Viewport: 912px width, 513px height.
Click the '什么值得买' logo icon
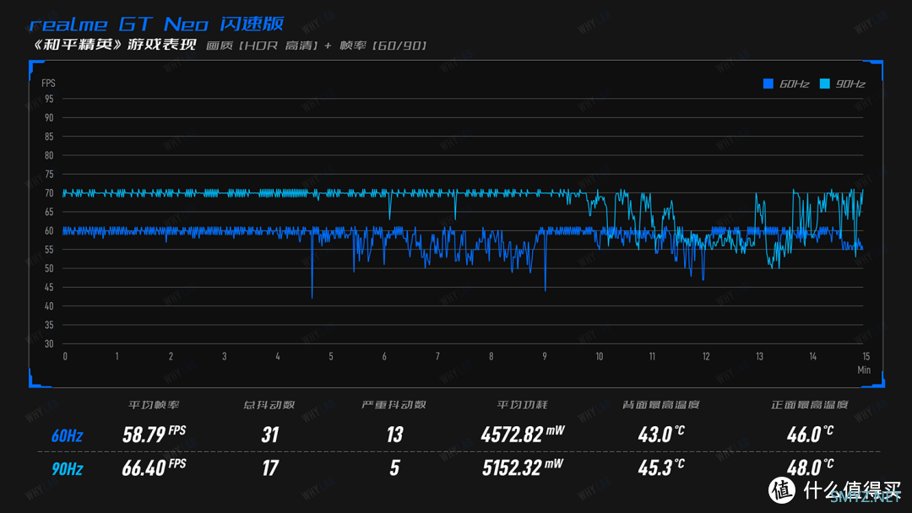pyautogui.click(x=782, y=490)
